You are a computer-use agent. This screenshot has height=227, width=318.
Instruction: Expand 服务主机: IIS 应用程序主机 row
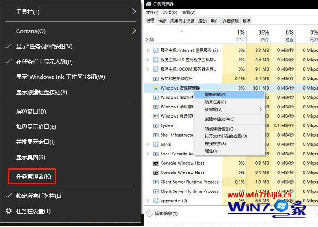click(148, 60)
